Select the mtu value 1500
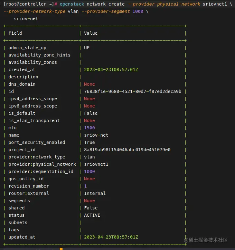The image size is (235, 250). (89, 128)
